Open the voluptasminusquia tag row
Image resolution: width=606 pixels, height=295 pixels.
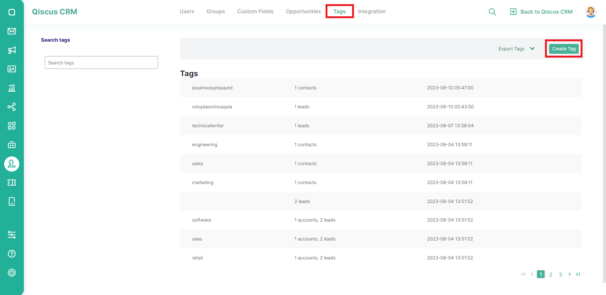coord(381,107)
